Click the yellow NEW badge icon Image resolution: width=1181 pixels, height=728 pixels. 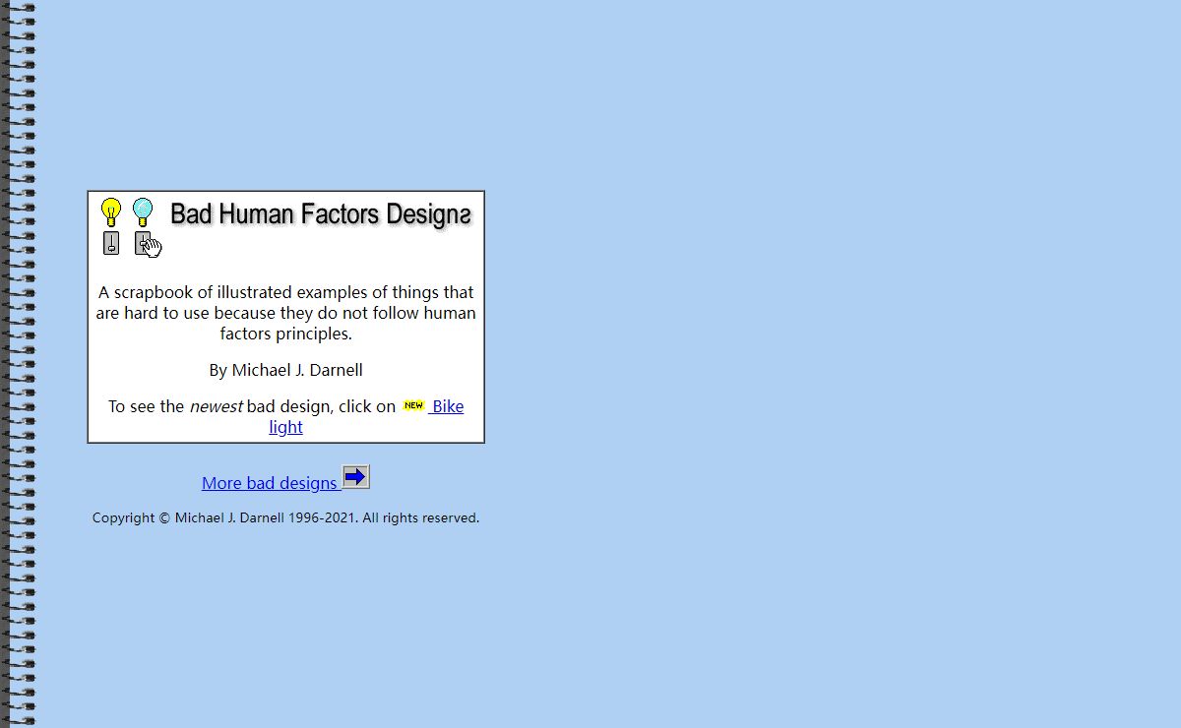[x=413, y=405]
